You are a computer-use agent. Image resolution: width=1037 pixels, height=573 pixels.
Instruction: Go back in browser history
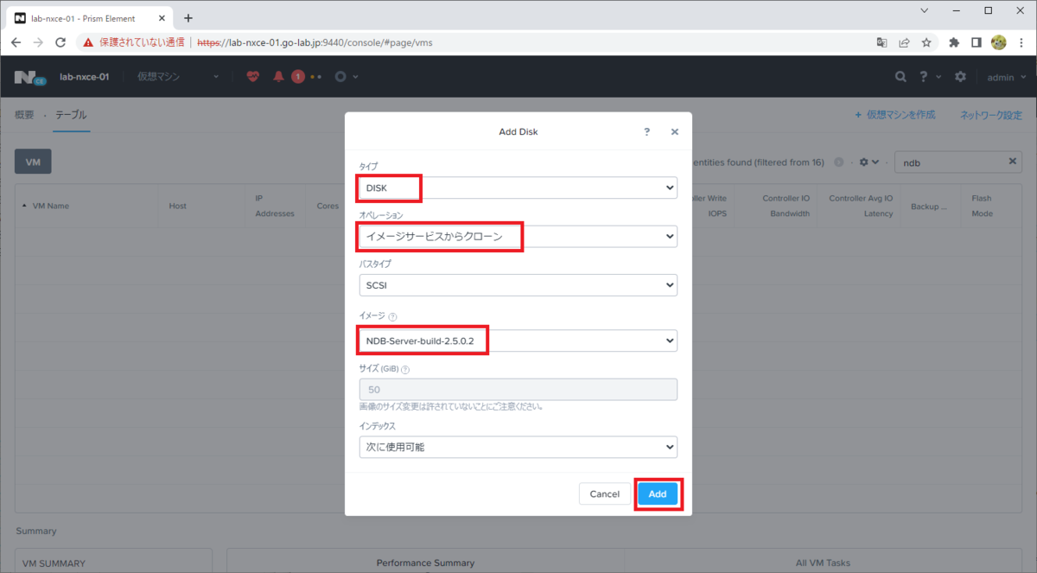click(16, 41)
